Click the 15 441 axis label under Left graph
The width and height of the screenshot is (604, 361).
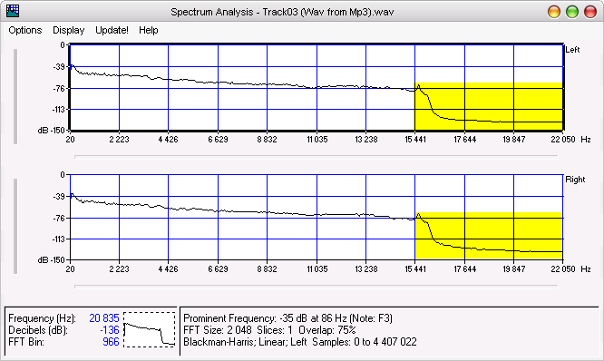(x=415, y=140)
